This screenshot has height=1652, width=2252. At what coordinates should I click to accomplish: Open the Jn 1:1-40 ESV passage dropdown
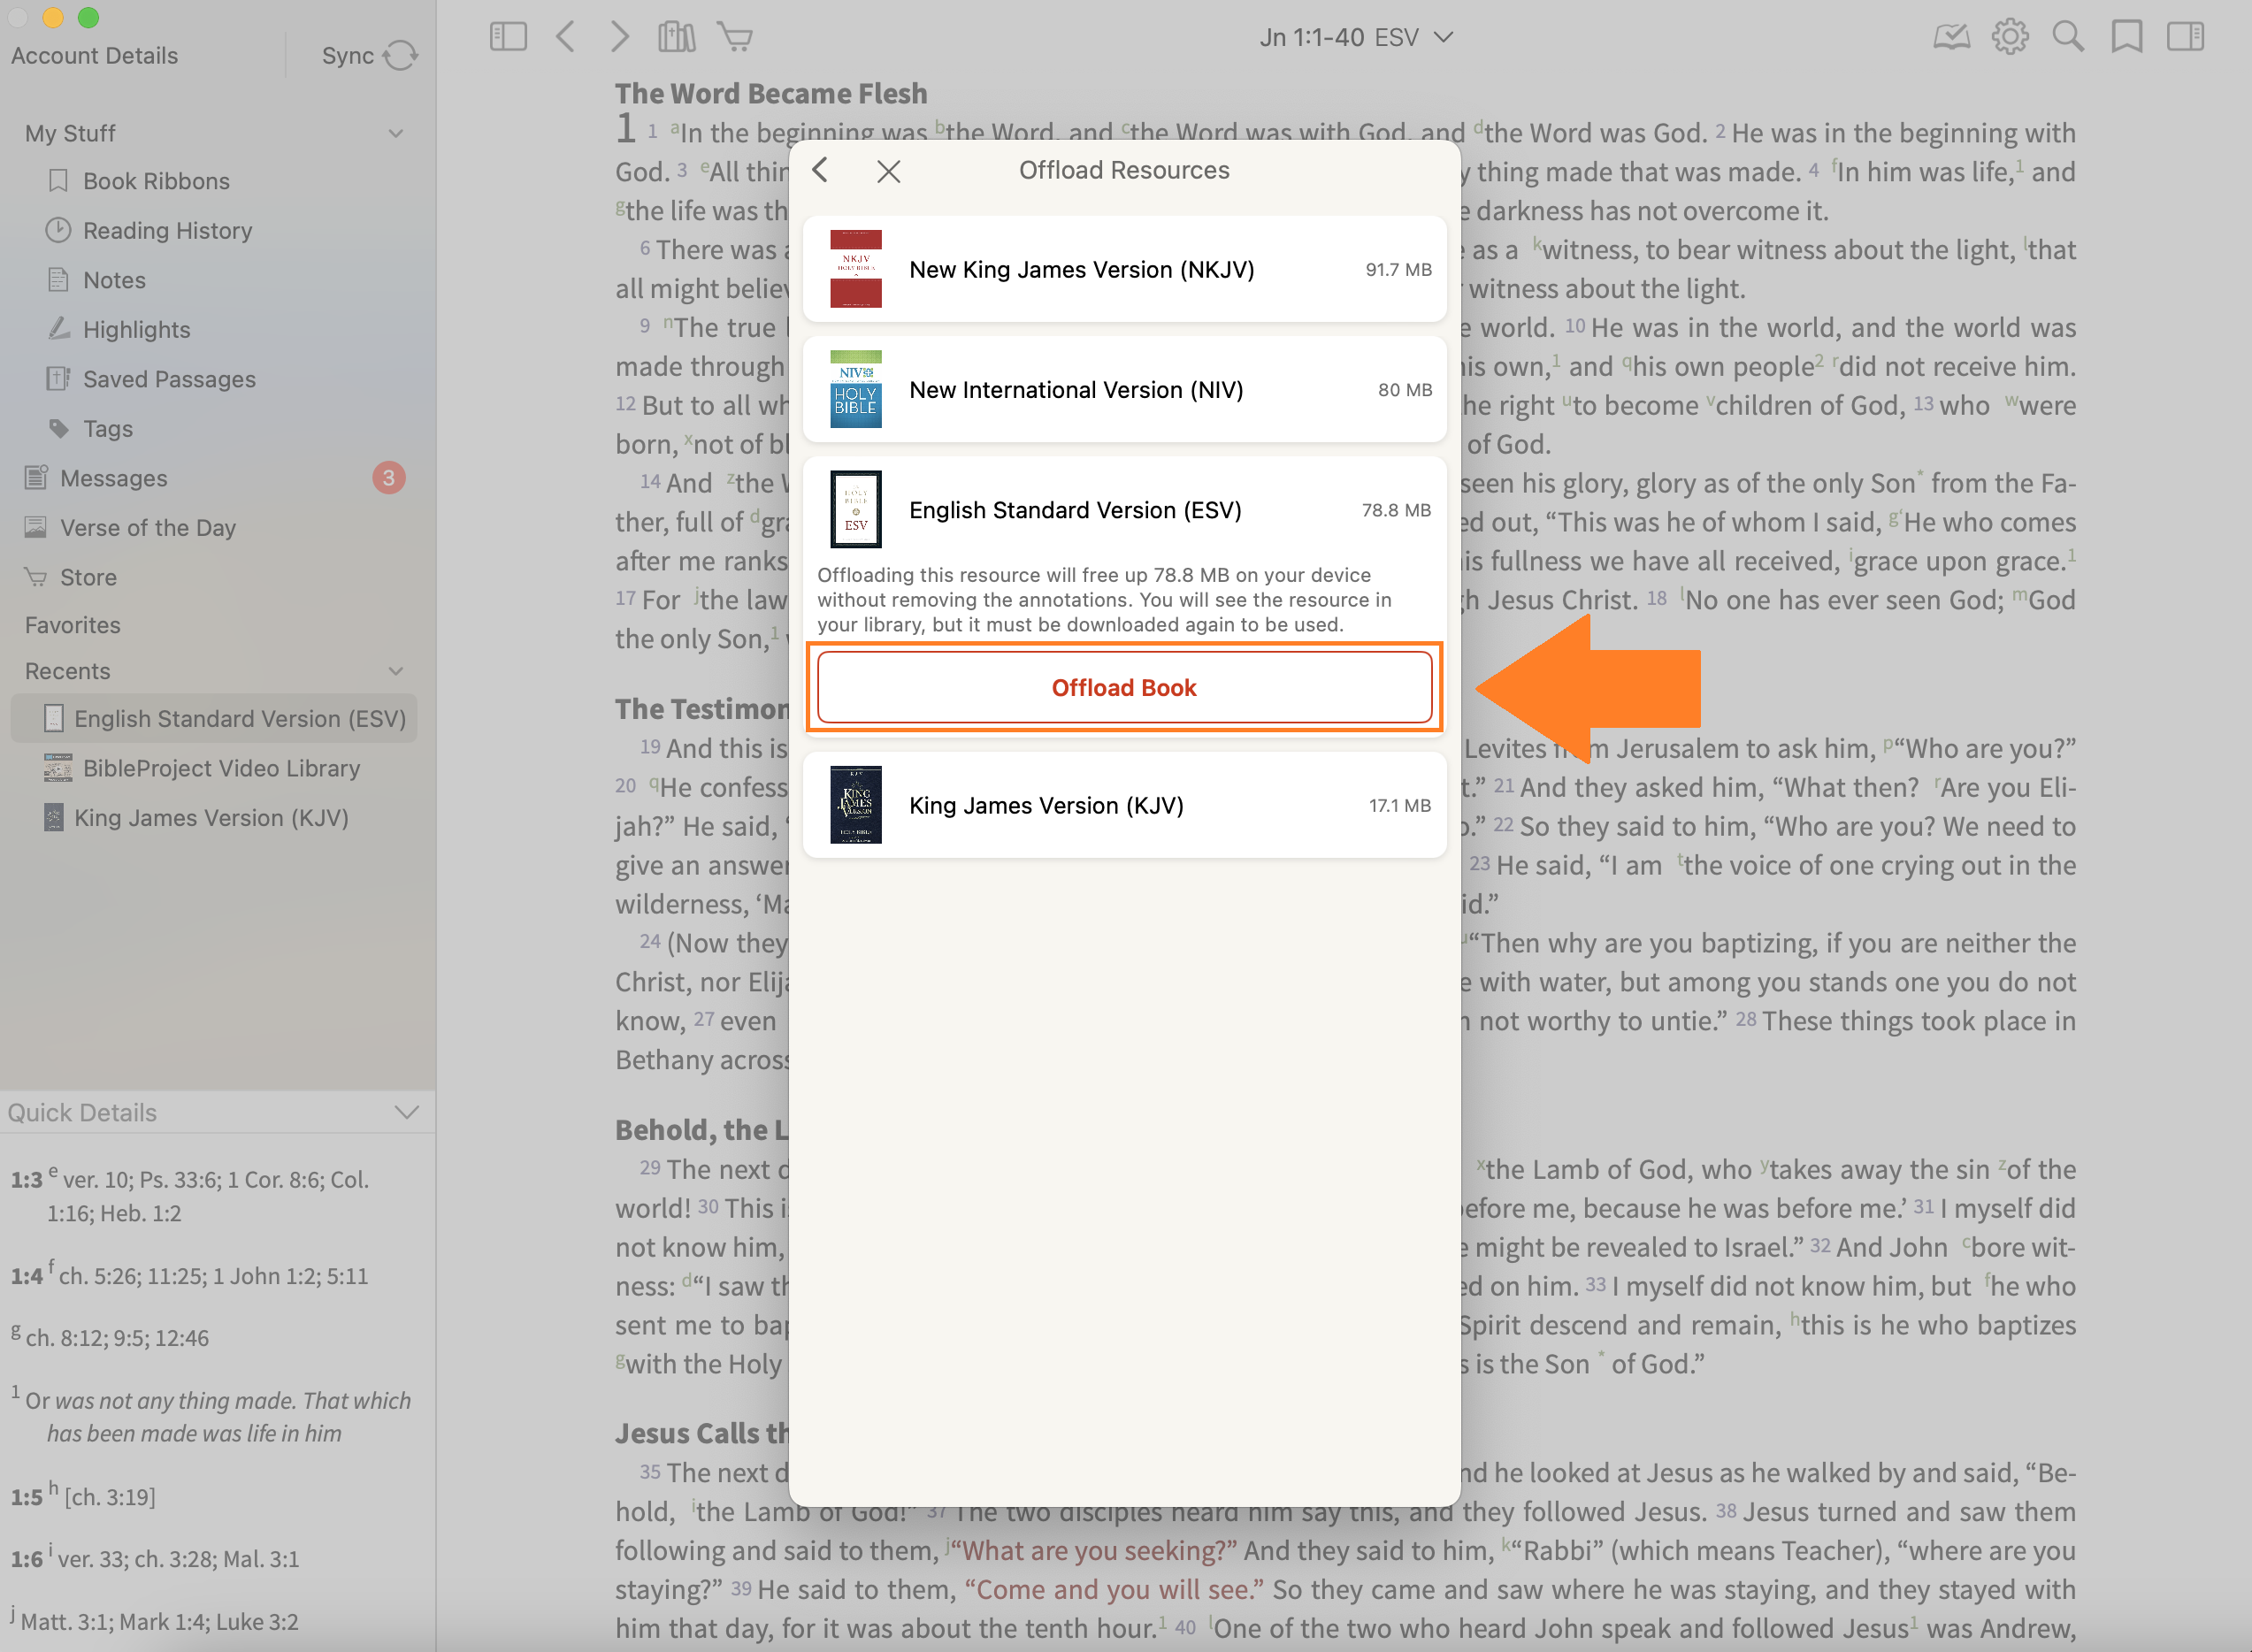1355,38
